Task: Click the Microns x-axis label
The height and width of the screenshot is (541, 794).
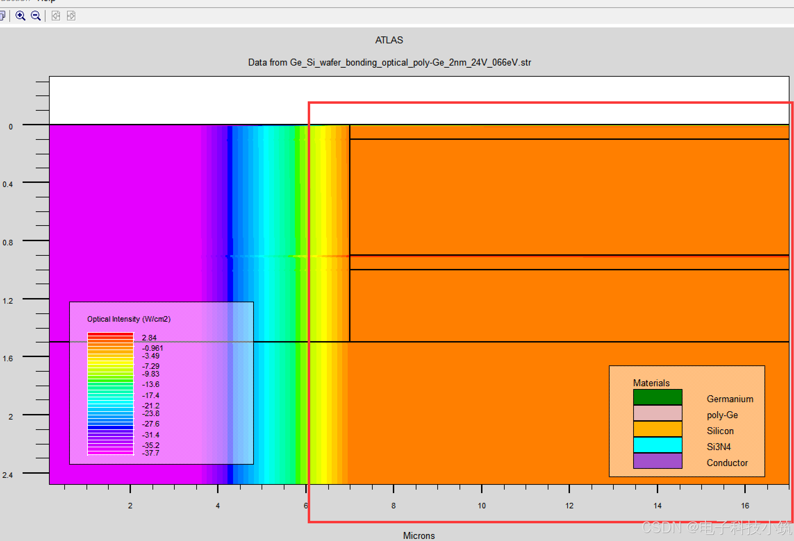Action: coord(419,535)
